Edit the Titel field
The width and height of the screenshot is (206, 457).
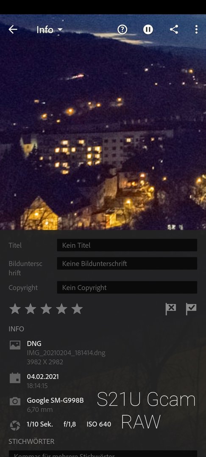click(x=127, y=245)
